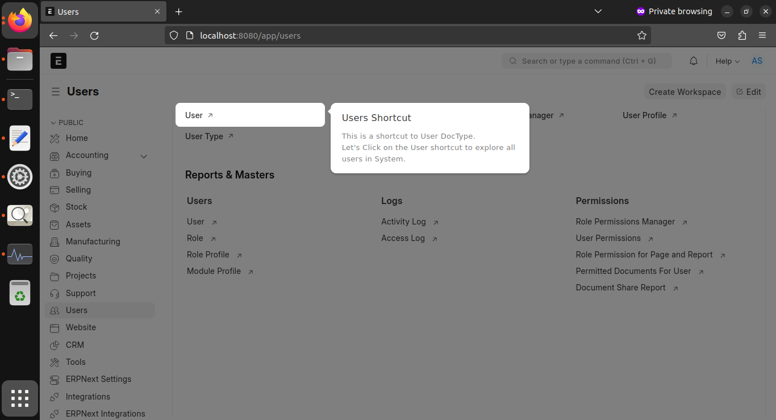776x420 pixels.
Task: Bookmark this page with the star icon
Action: pos(641,35)
